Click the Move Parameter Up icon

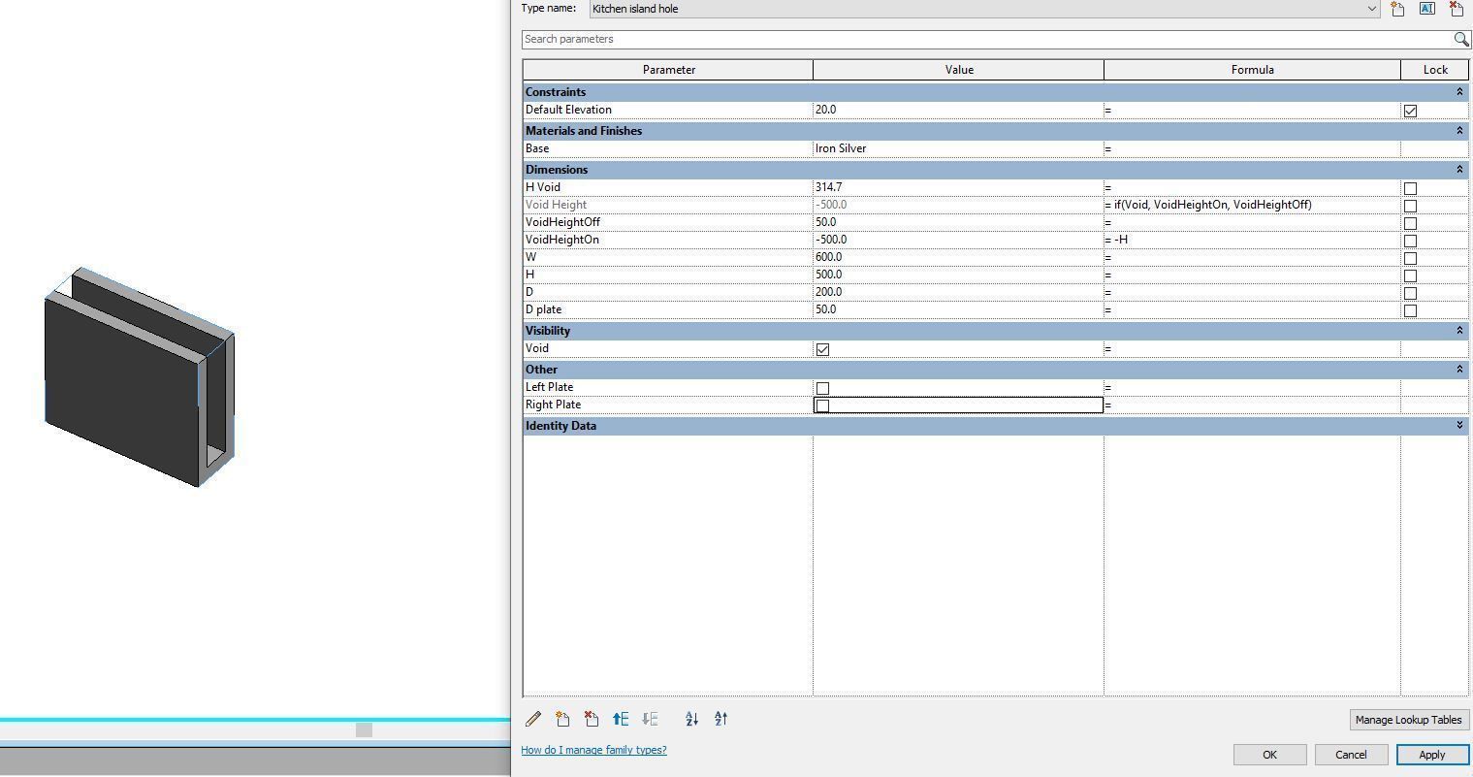(x=621, y=719)
